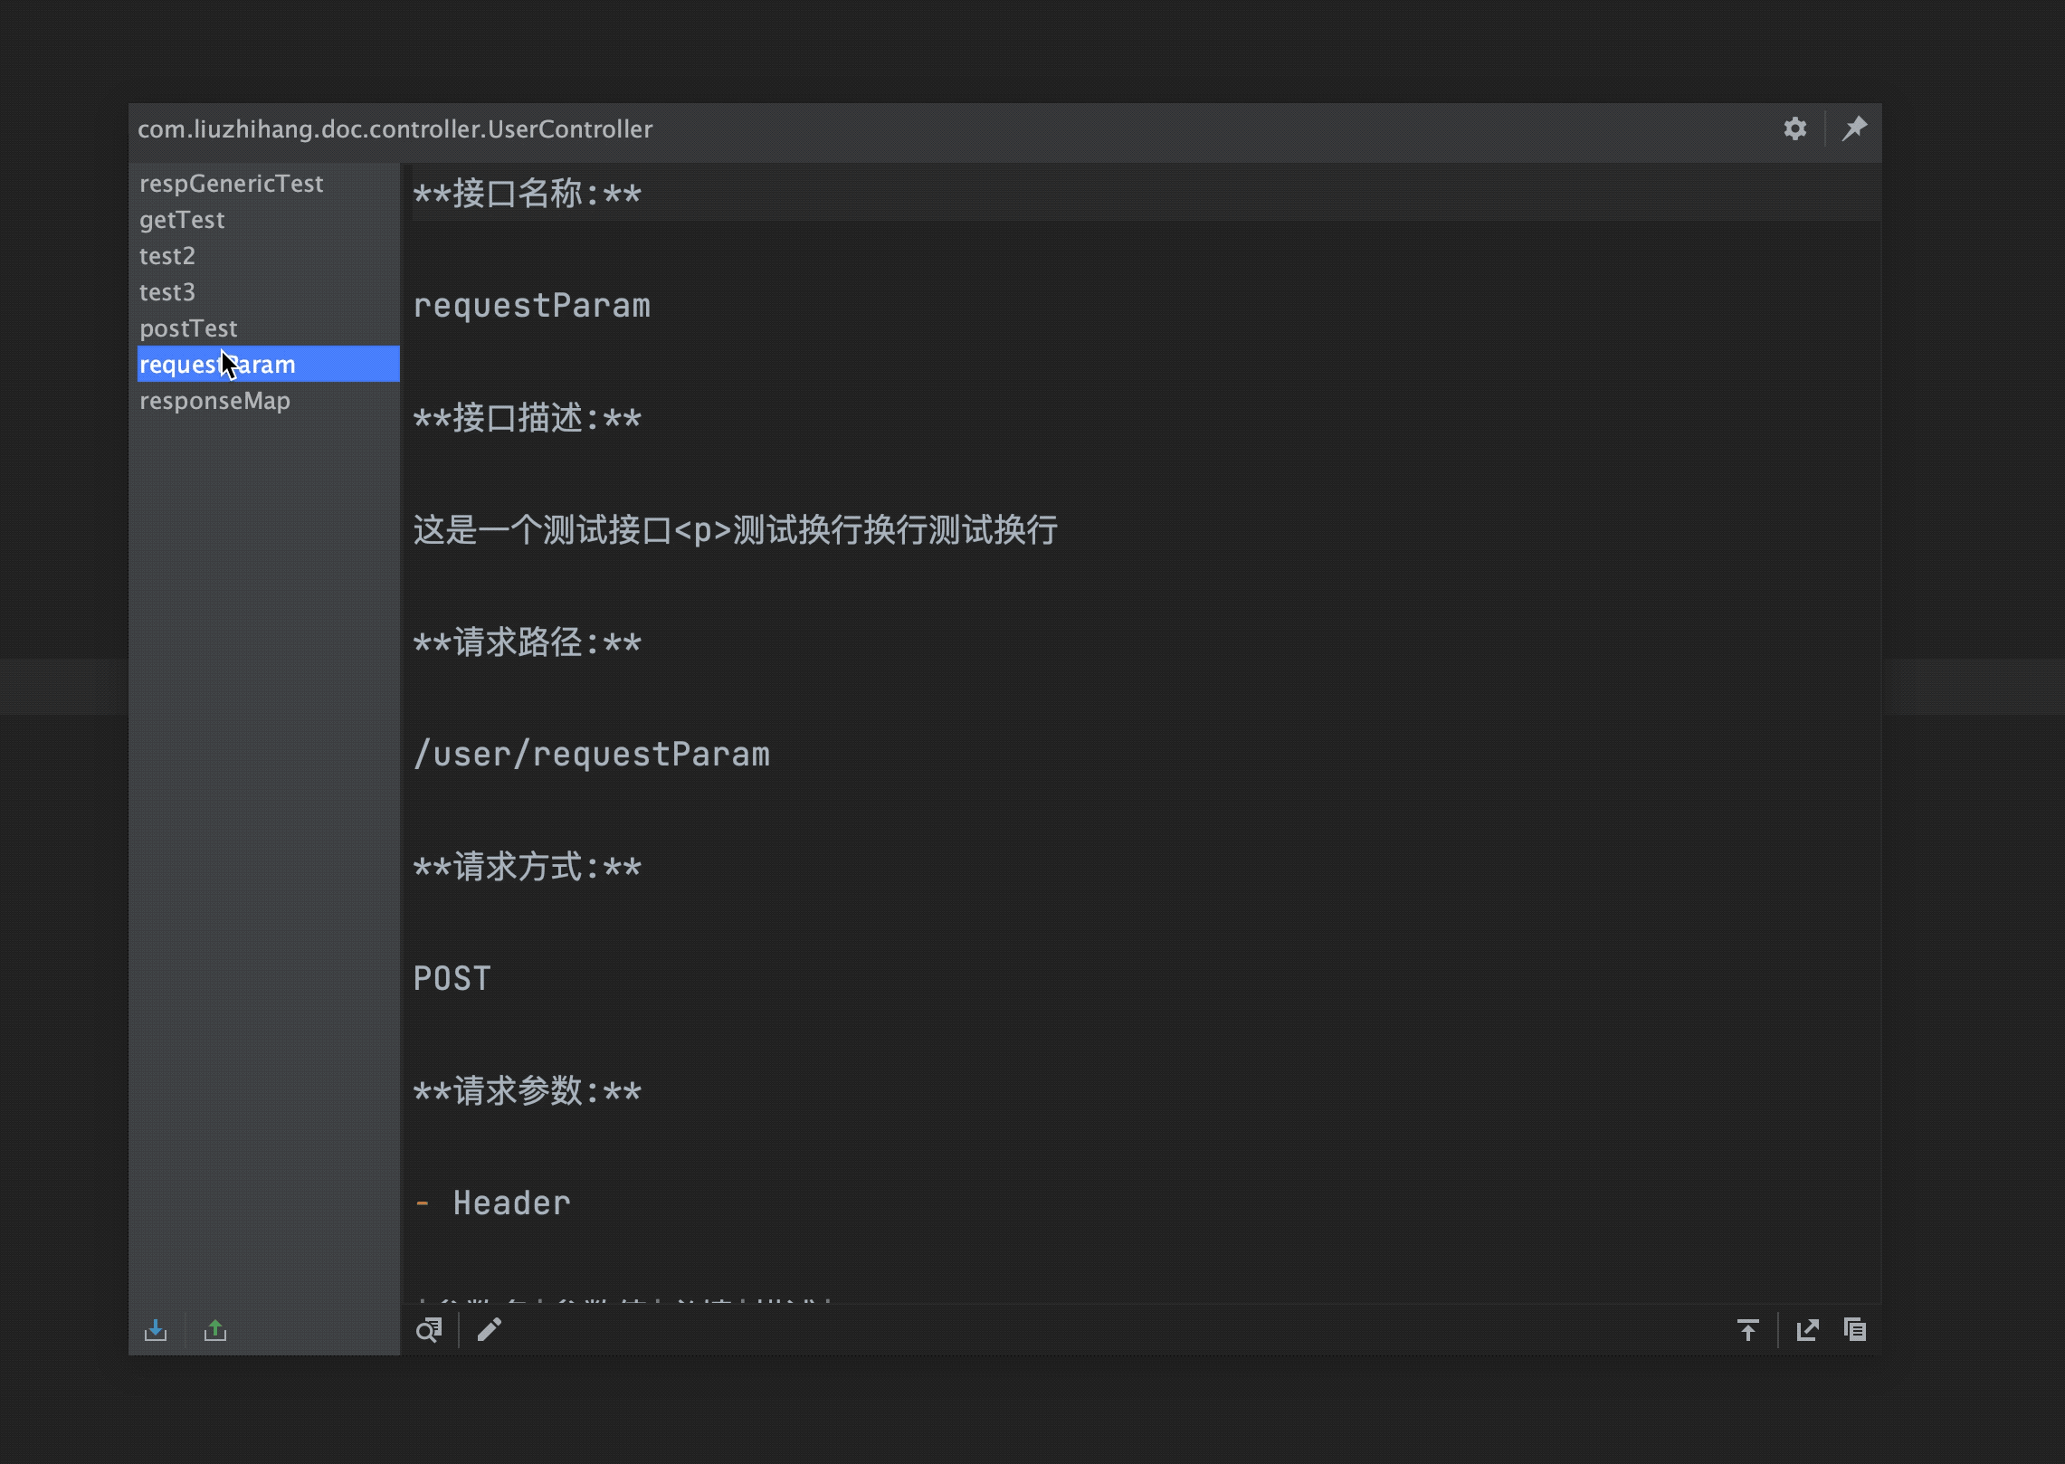Select responseMap in method list
Viewport: 2065px width, 1464px height.
pos(214,401)
